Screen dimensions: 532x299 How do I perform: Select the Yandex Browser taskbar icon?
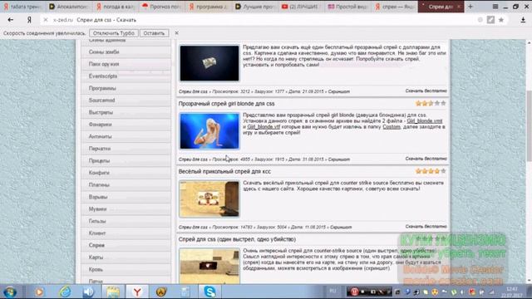(137, 292)
